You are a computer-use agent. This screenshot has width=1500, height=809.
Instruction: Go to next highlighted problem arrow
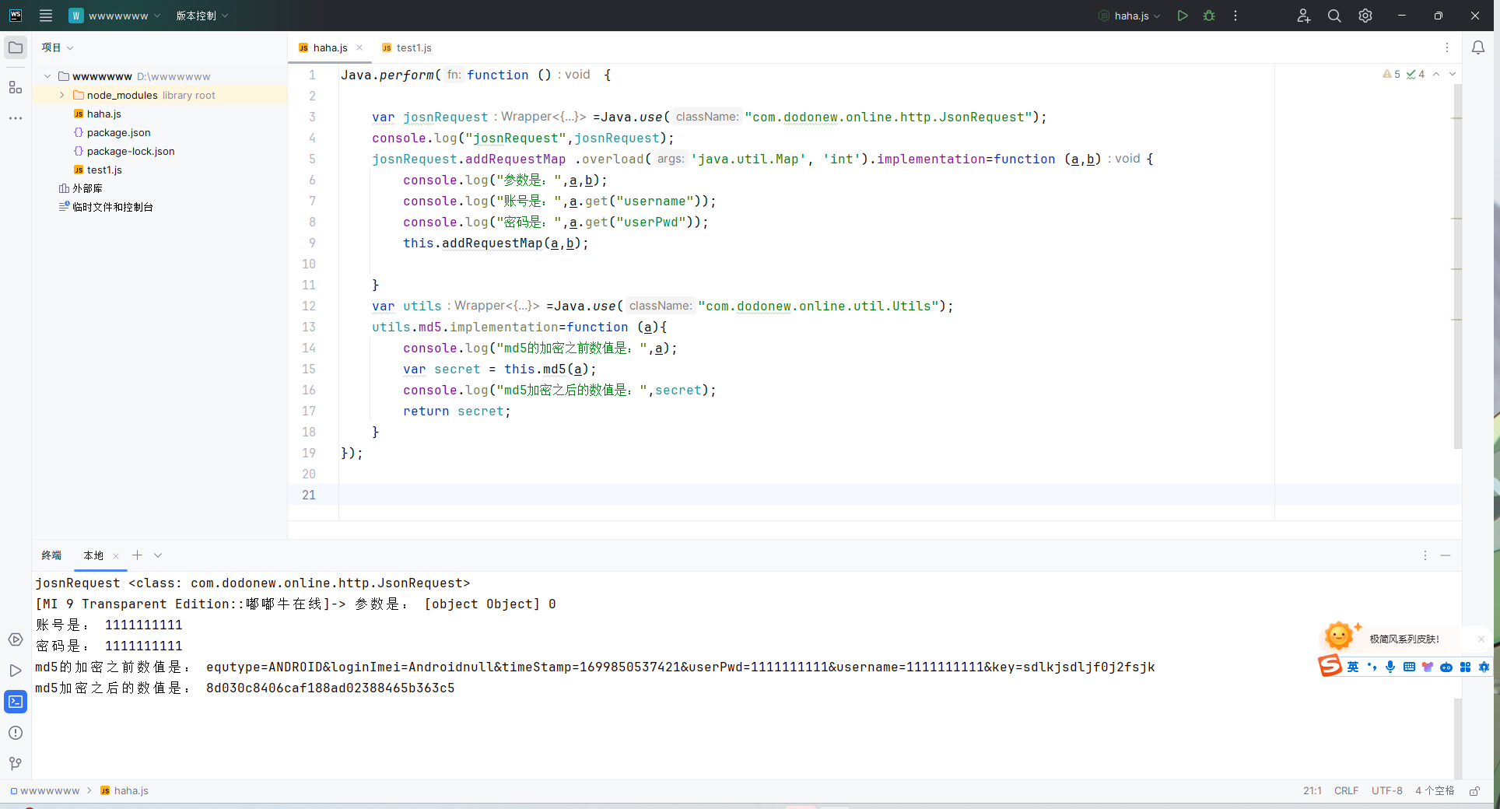pyautogui.click(x=1452, y=74)
